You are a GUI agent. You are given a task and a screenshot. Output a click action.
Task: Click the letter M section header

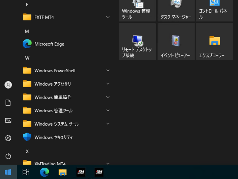click(x=27, y=32)
